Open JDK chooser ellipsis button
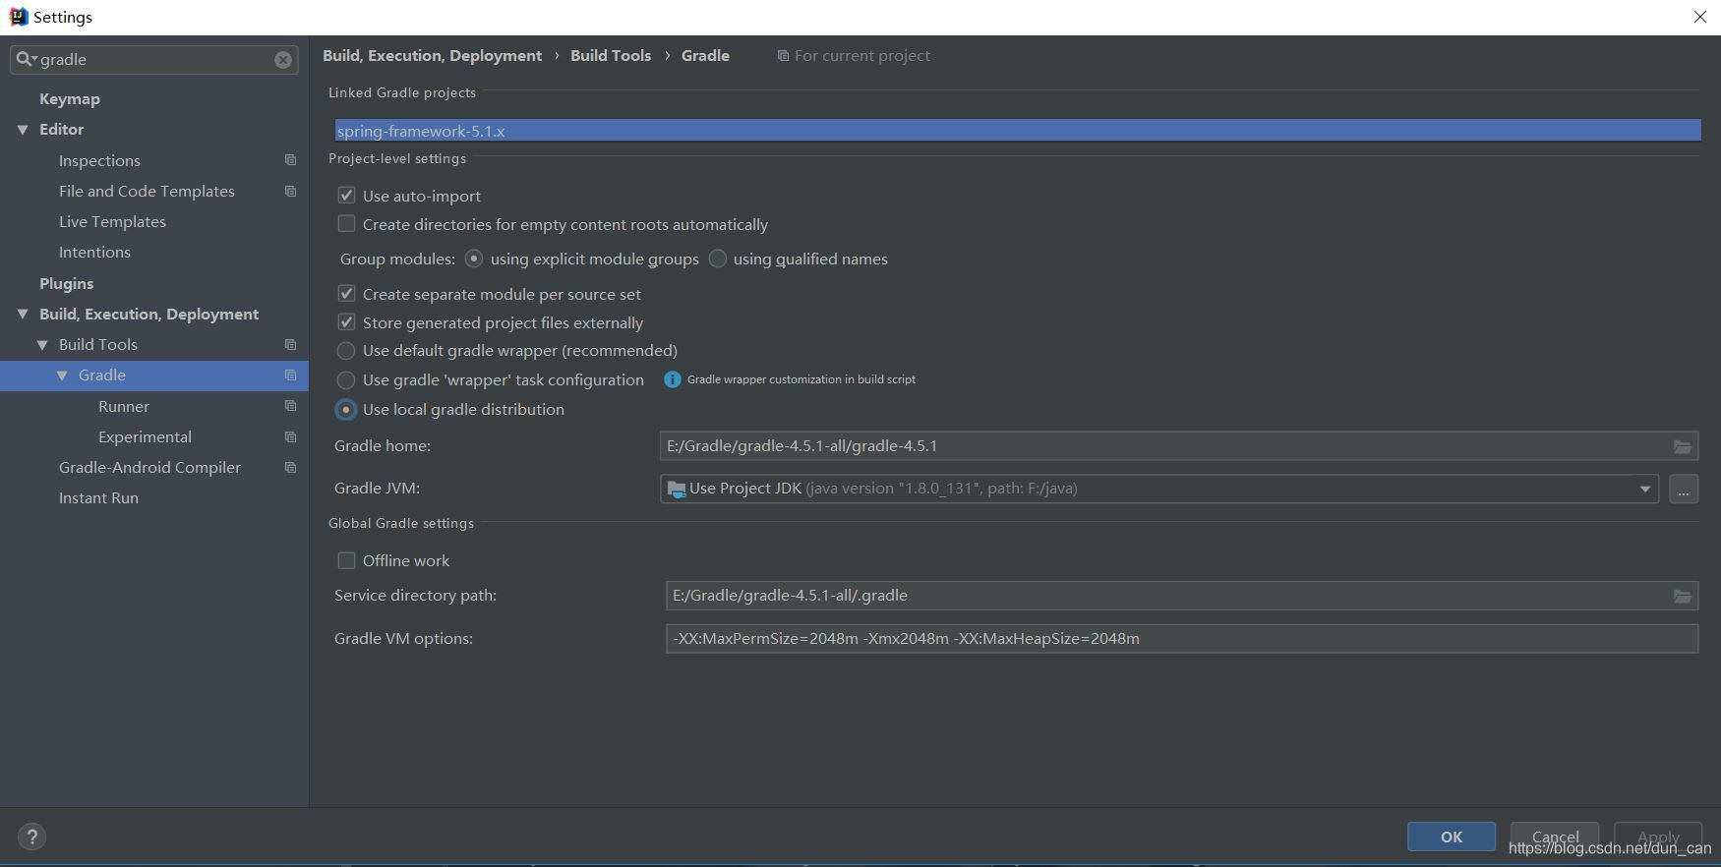 coord(1684,489)
